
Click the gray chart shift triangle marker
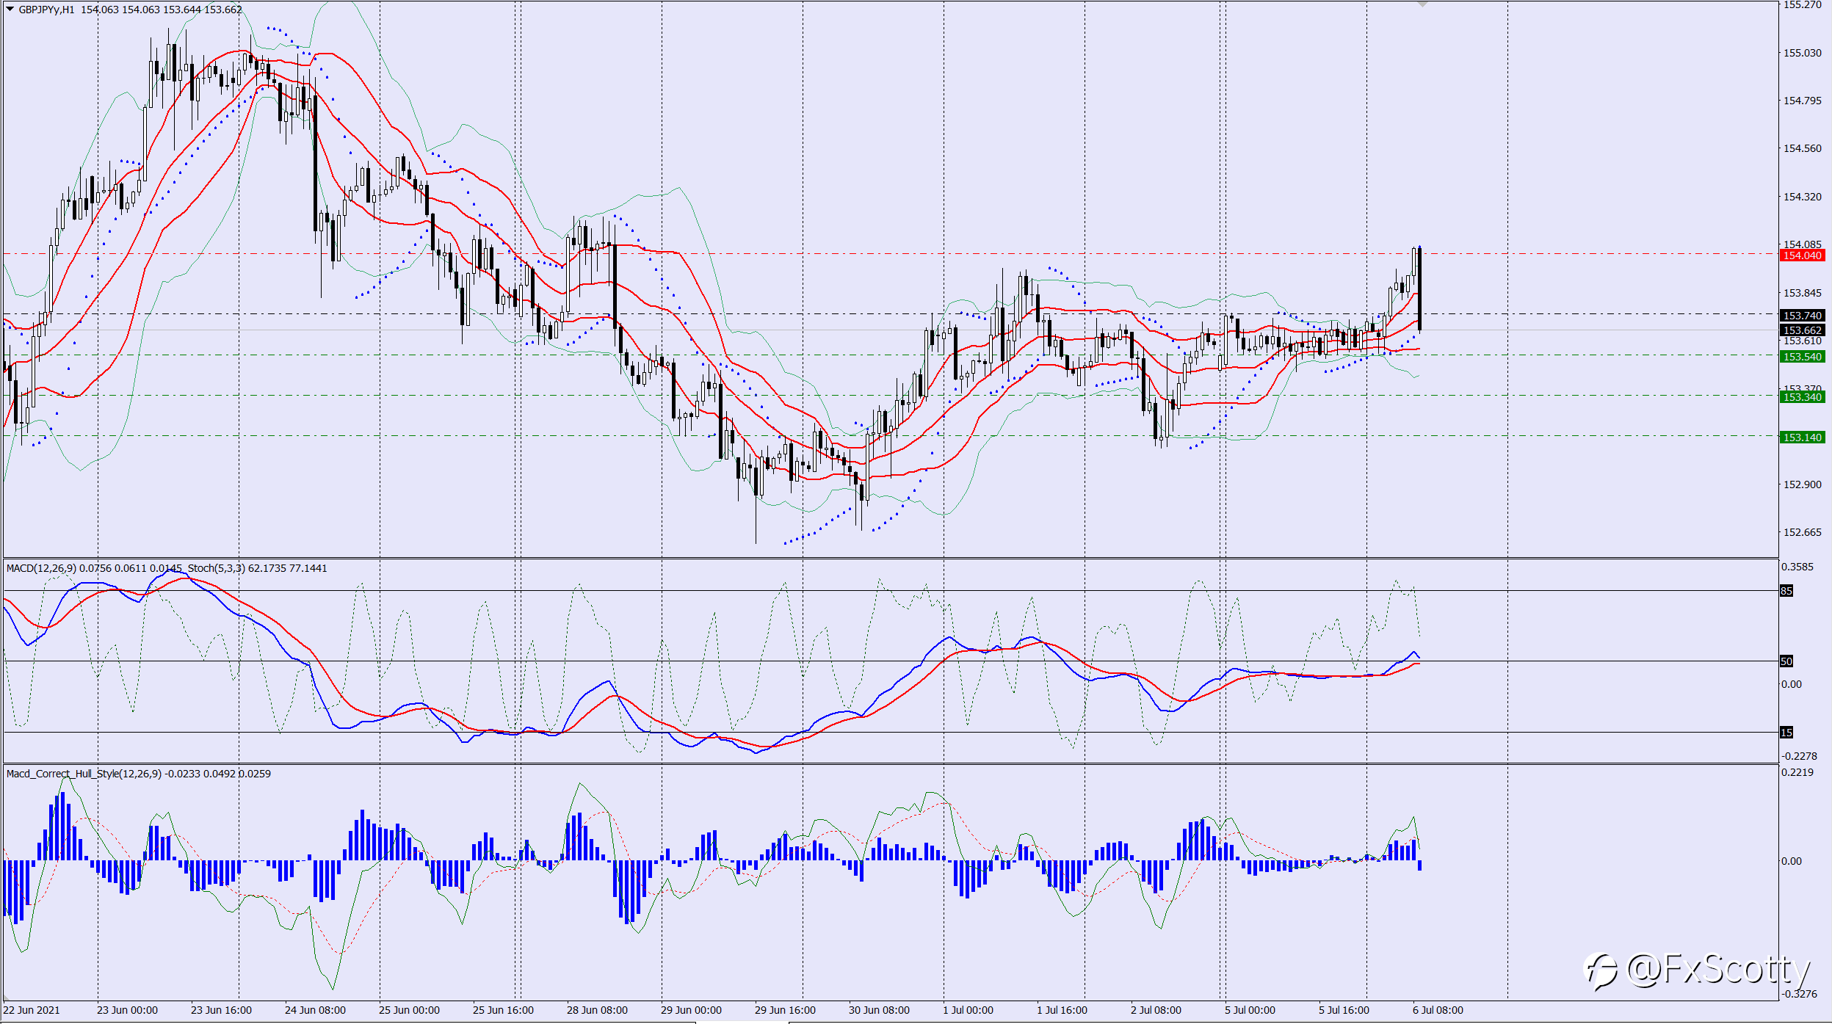click(1422, 4)
